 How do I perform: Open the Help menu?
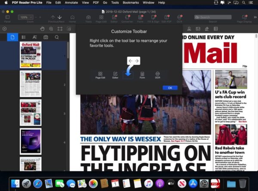click(x=161, y=3)
